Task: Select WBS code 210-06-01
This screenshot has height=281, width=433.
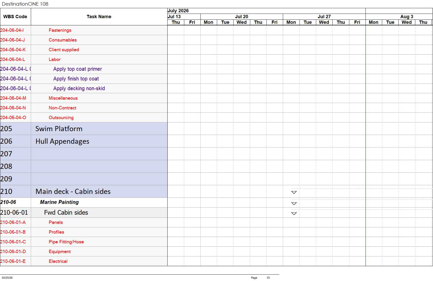Action: [14, 212]
